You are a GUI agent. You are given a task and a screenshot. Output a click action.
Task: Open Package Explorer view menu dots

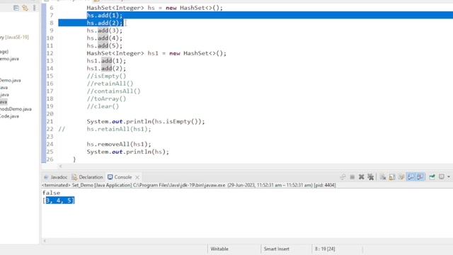coord(34,8)
